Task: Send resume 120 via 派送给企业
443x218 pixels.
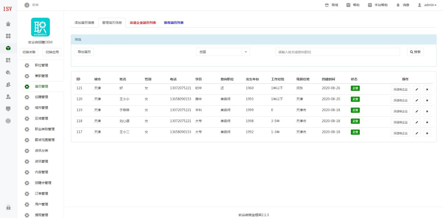Action: tap(400, 100)
